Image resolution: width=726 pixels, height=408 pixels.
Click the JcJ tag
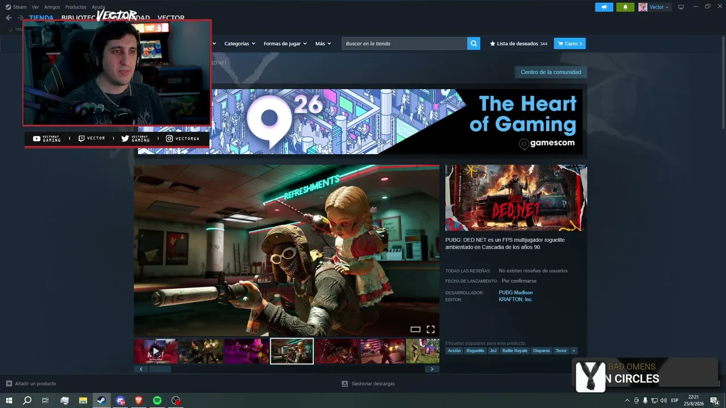(x=493, y=351)
